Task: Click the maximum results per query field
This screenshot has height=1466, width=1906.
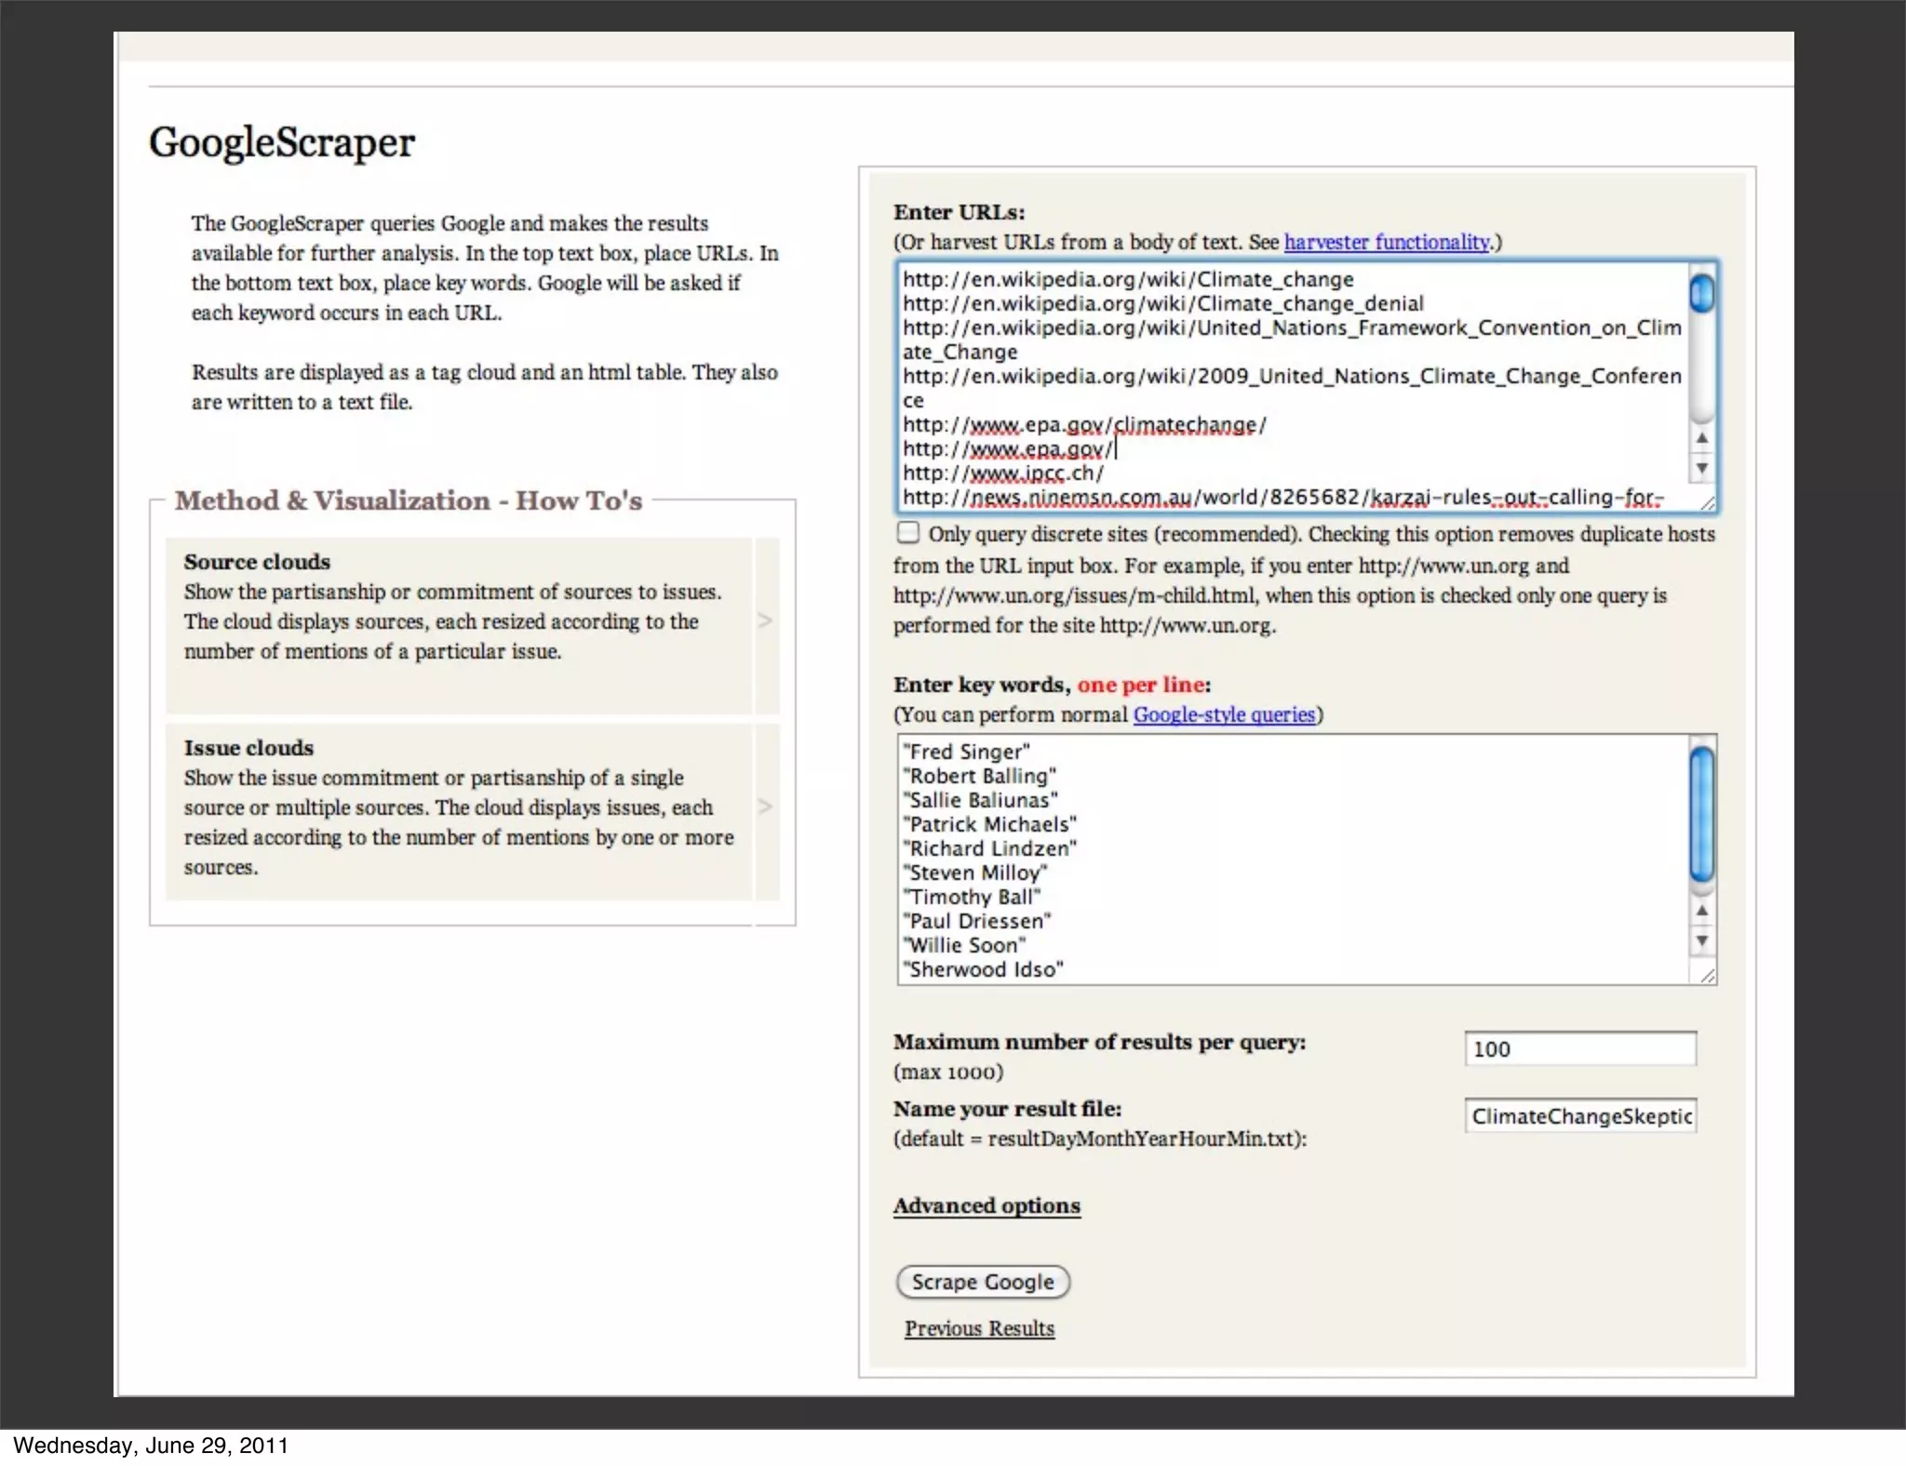Action: coord(1579,1049)
